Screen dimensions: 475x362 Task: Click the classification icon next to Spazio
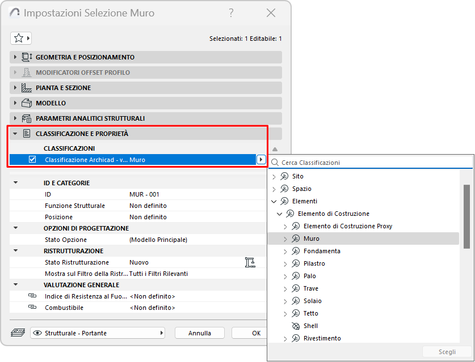click(x=284, y=189)
